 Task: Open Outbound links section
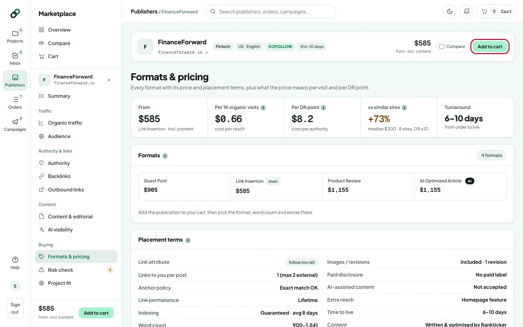pyautogui.click(x=76, y=190)
